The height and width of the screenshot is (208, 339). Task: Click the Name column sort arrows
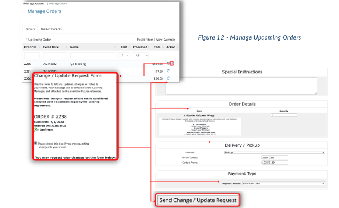click(115, 47)
